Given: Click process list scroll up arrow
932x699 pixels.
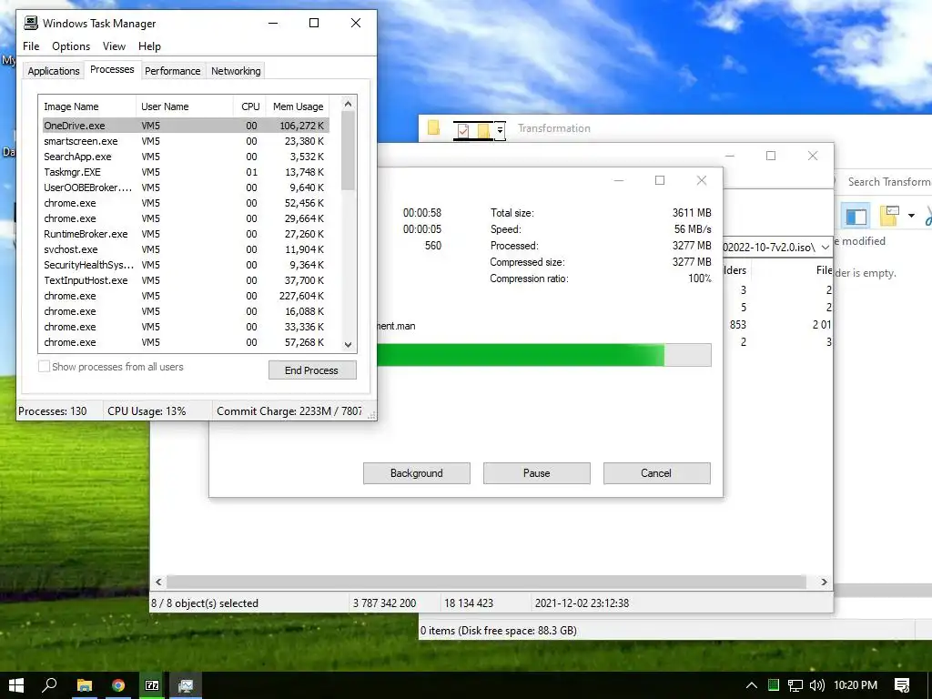Looking at the screenshot, I should pyautogui.click(x=349, y=104).
